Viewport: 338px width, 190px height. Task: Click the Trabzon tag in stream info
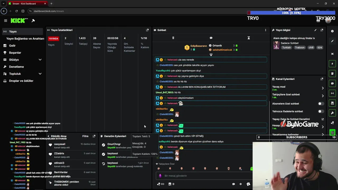click(x=300, y=47)
